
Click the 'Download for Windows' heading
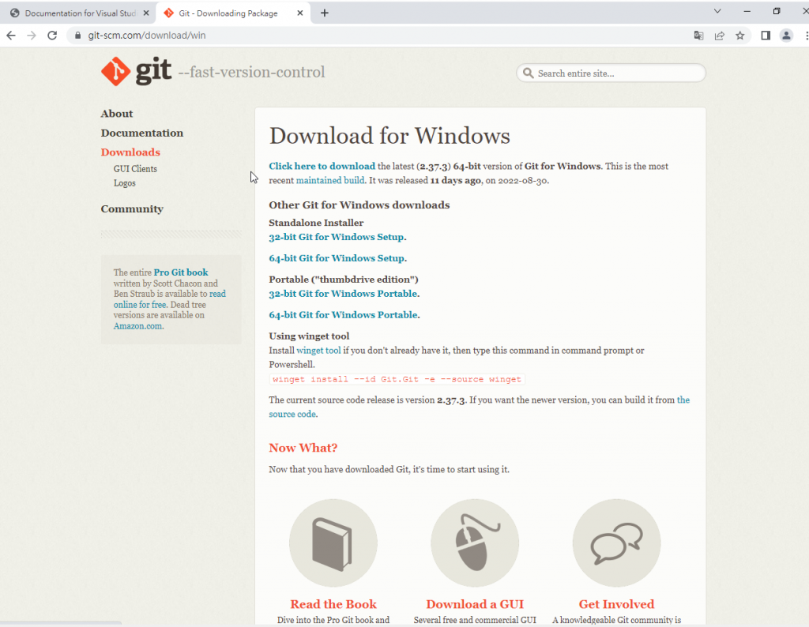[x=389, y=136]
